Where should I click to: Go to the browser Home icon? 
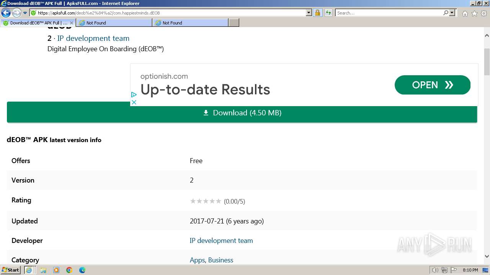tap(465, 13)
